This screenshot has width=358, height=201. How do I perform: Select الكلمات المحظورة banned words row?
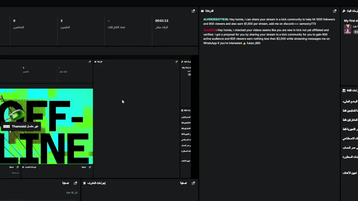(x=350, y=157)
